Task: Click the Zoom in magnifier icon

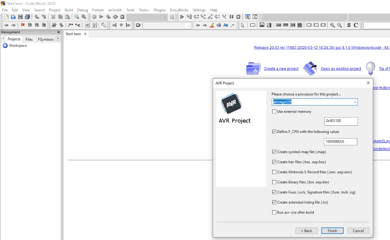Action: (x=333, y=25)
